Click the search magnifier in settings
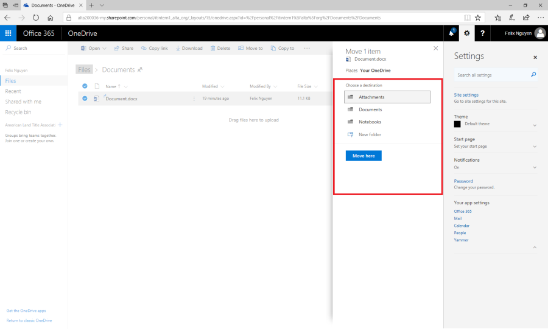548x329 pixels. pyautogui.click(x=533, y=74)
